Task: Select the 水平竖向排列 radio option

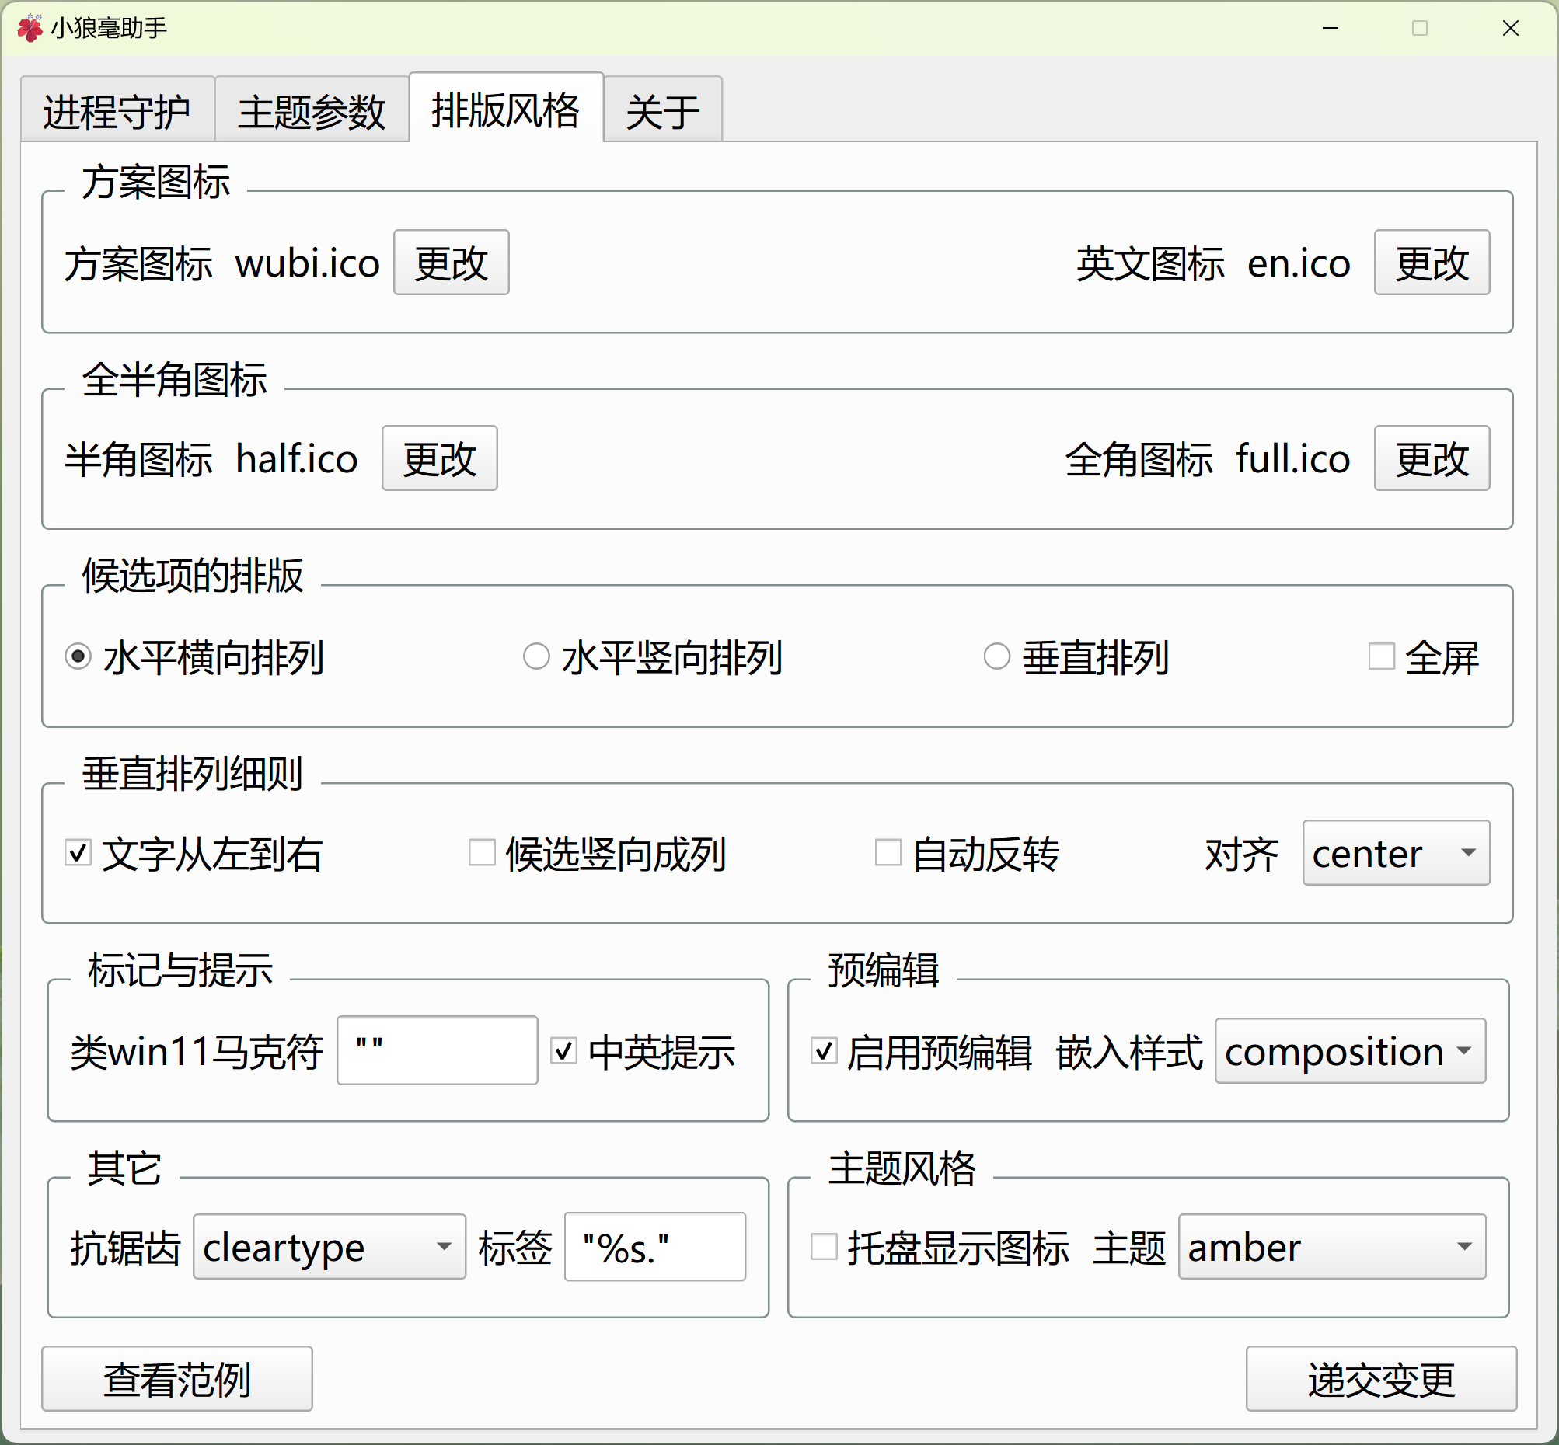Action: tap(535, 656)
